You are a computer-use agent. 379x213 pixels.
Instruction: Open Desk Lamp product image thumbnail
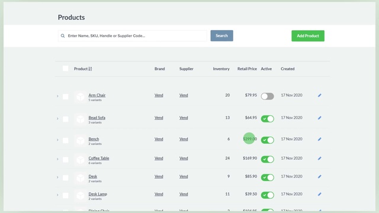[81, 196]
